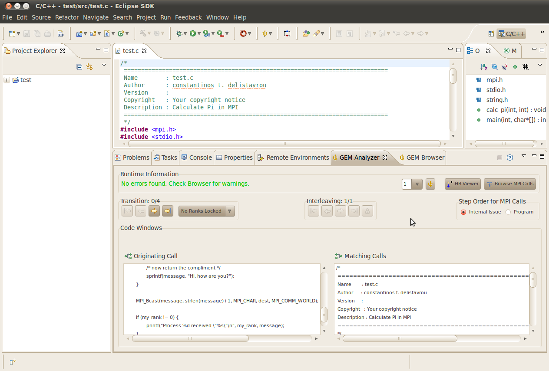
Task: Click the Open Perspective icon
Action: click(x=491, y=33)
